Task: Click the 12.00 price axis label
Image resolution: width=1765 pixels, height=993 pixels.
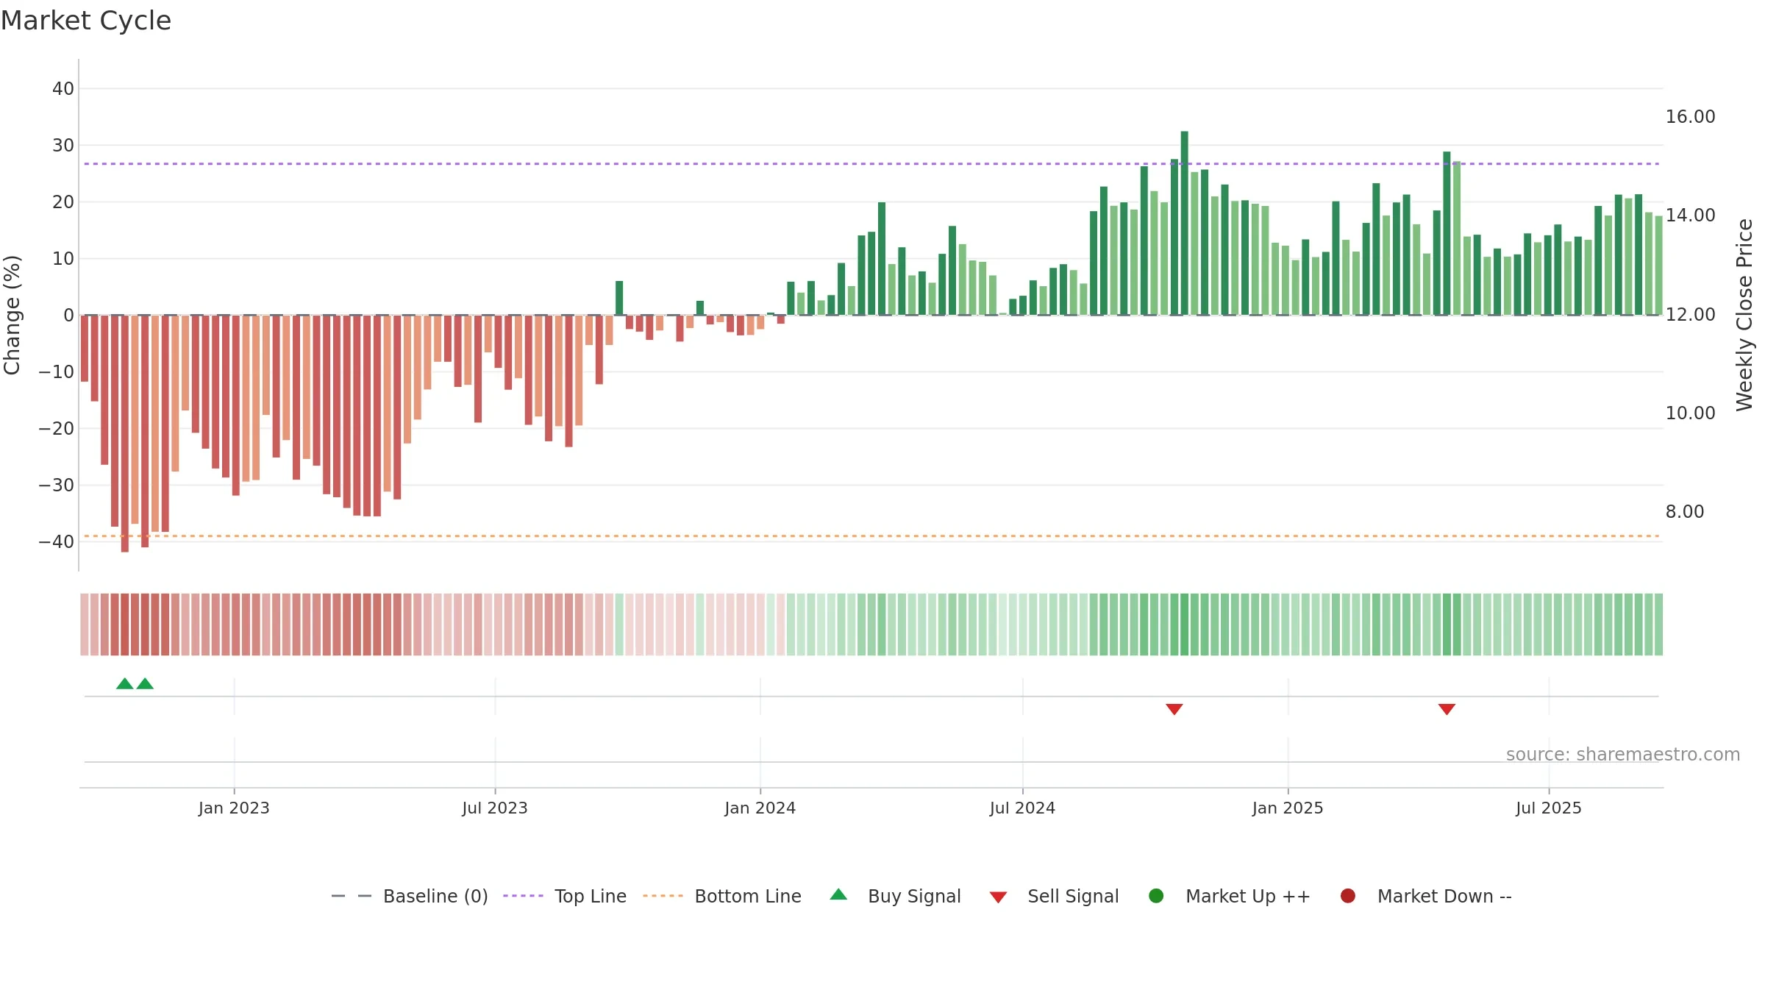Action: [1690, 315]
